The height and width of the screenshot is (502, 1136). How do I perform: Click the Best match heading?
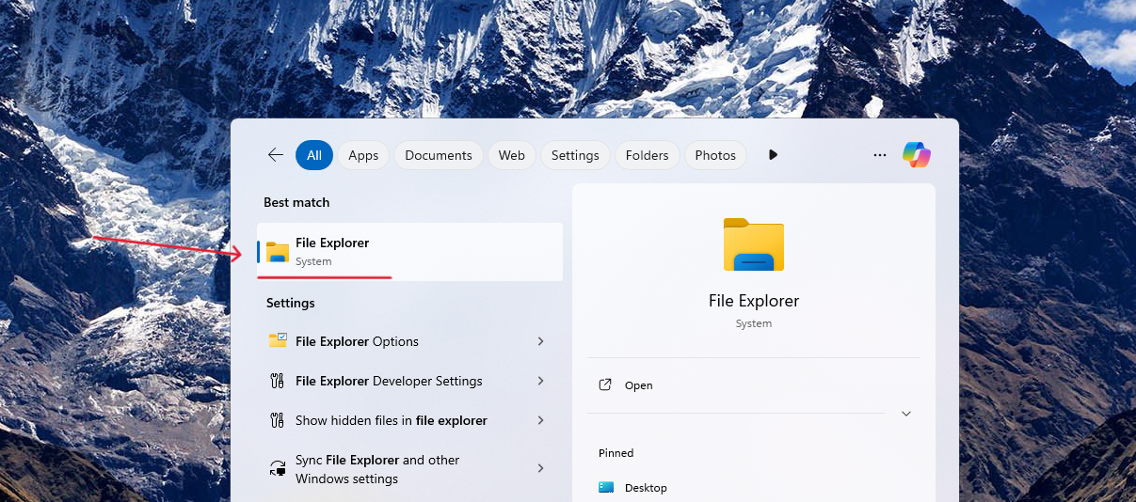[296, 202]
